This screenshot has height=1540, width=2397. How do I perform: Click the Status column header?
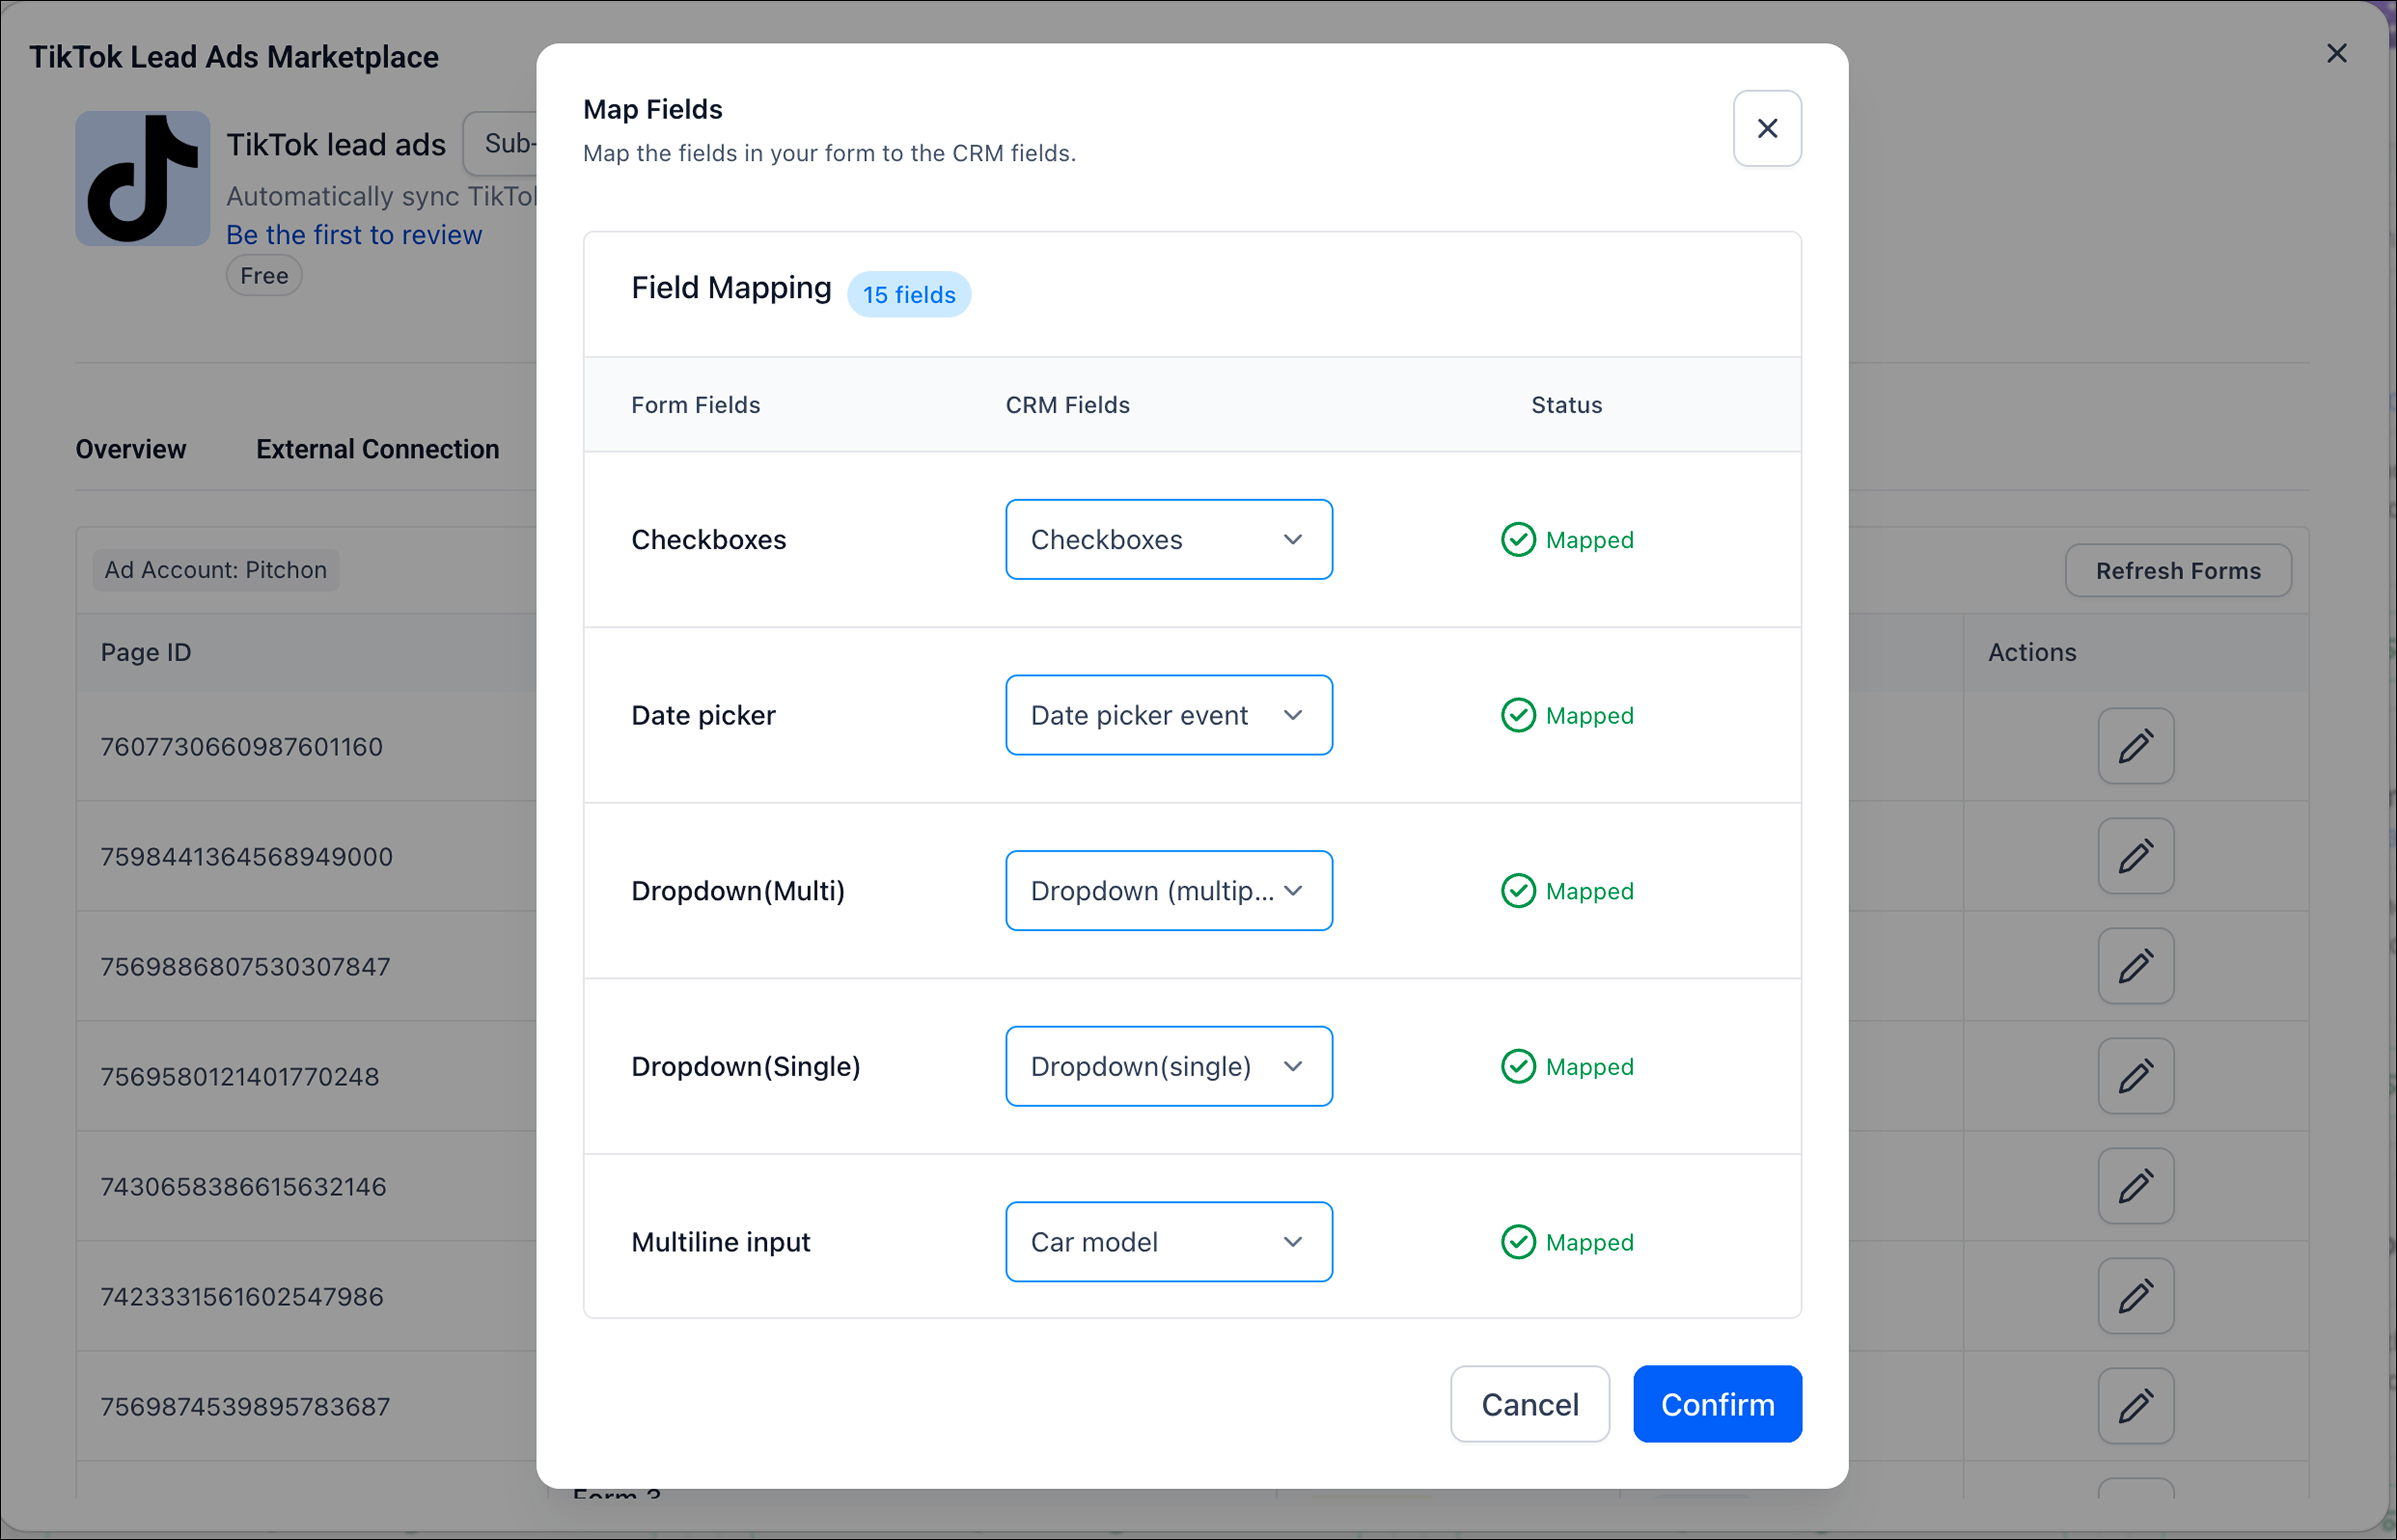click(1567, 405)
